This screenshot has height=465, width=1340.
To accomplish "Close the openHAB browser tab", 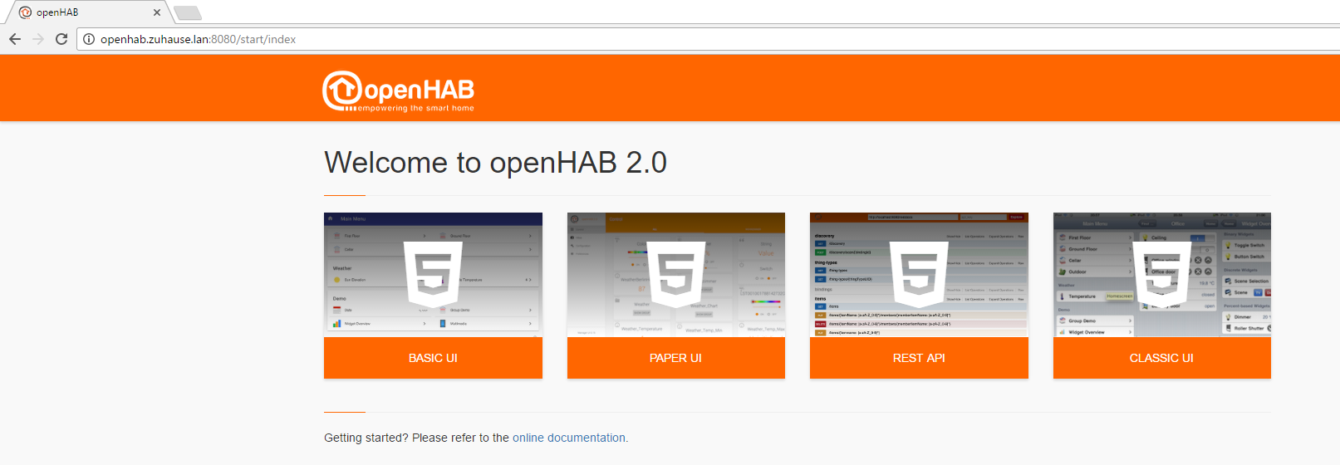I will tap(157, 12).
